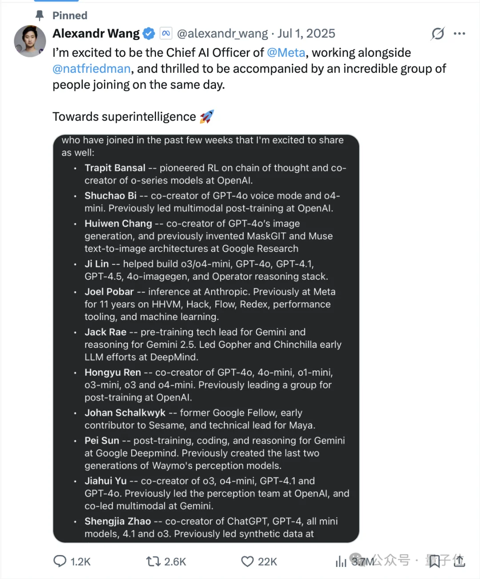Open the @Meta mention link
Image resolution: width=480 pixels, height=579 pixels.
click(286, 53)
